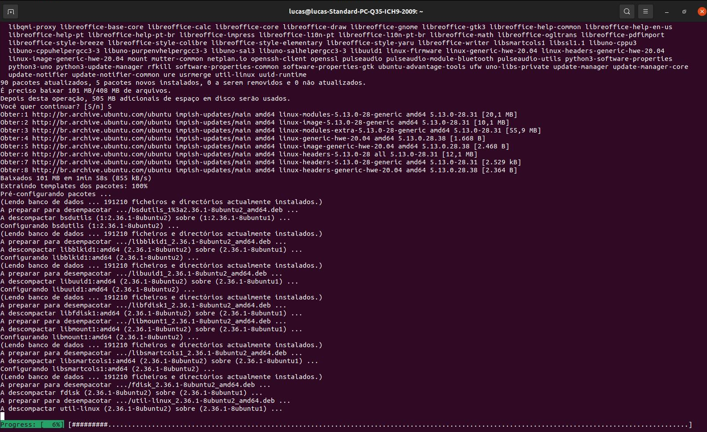
Task: Click the menu icon with three lines
Action: pyautogui.click(x=646, y=11)
